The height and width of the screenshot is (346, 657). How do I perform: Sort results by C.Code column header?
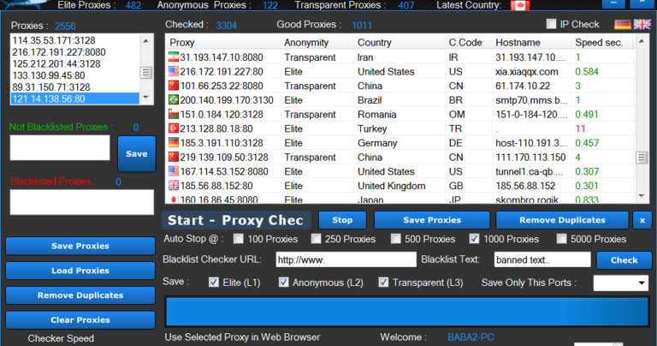coord(468,42)
